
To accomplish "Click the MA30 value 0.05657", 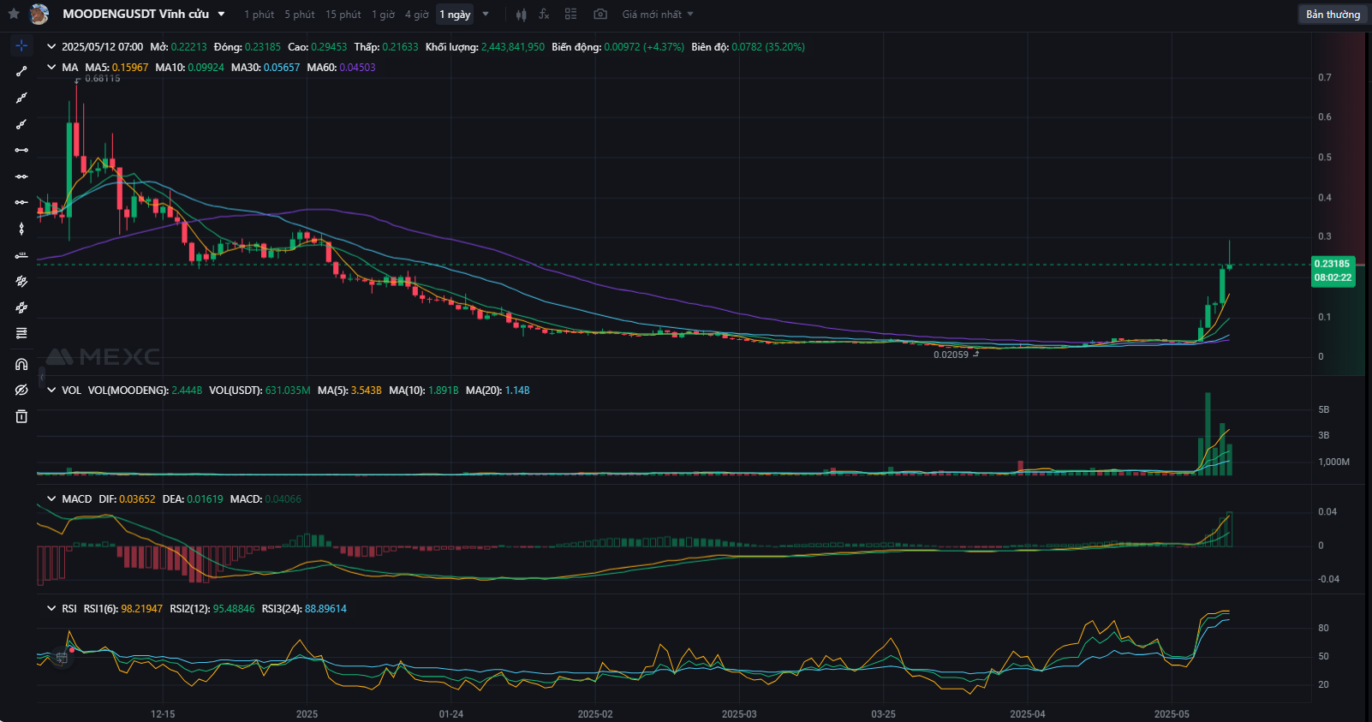I will coord(282,67).
